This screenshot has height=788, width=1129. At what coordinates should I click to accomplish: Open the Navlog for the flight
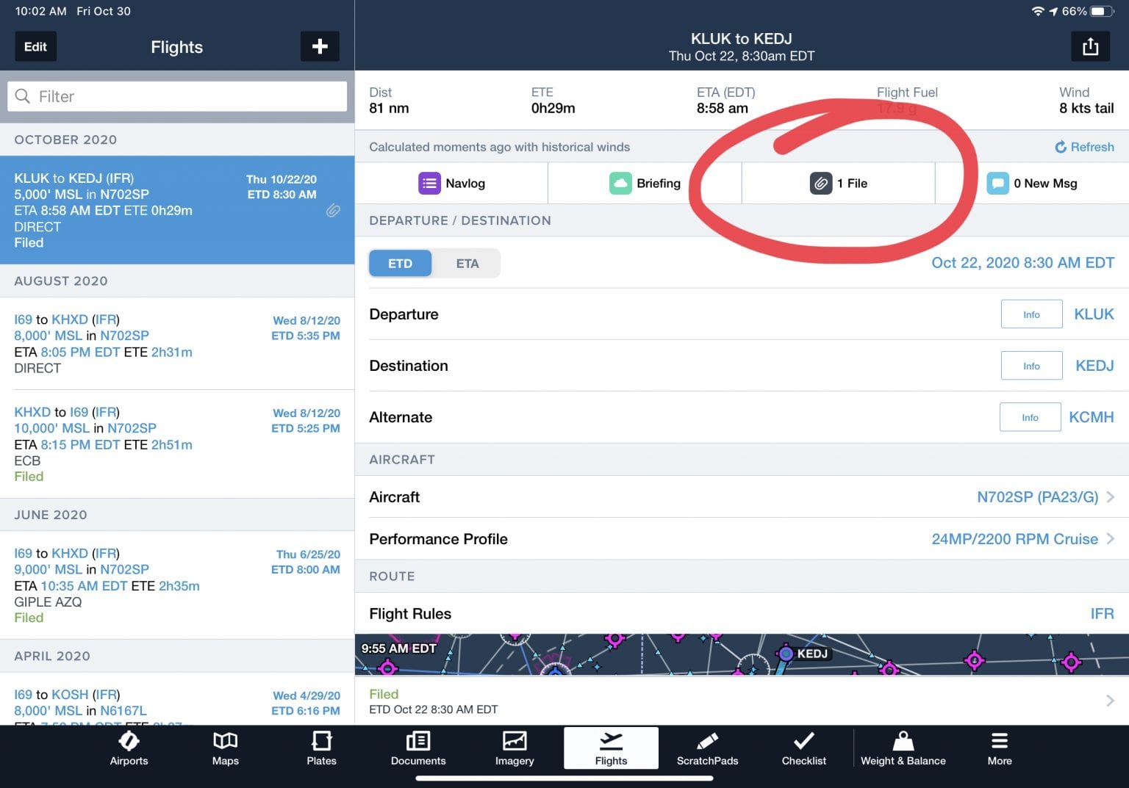click(x=452, y=183)
